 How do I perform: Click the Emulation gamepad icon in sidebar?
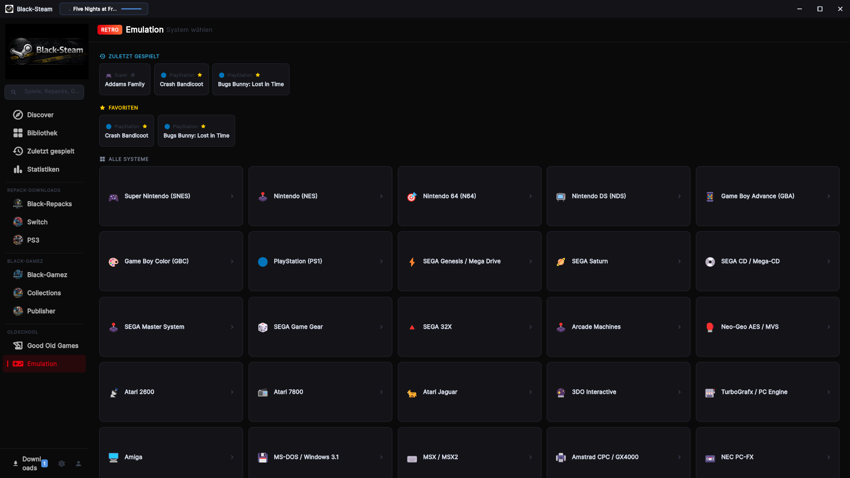pos(18,364)
